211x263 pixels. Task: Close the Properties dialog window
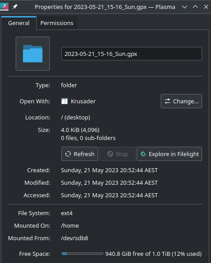coord(206,7)
